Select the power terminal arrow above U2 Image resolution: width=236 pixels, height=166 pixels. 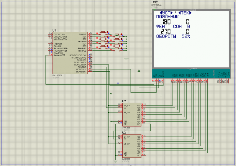111,94
